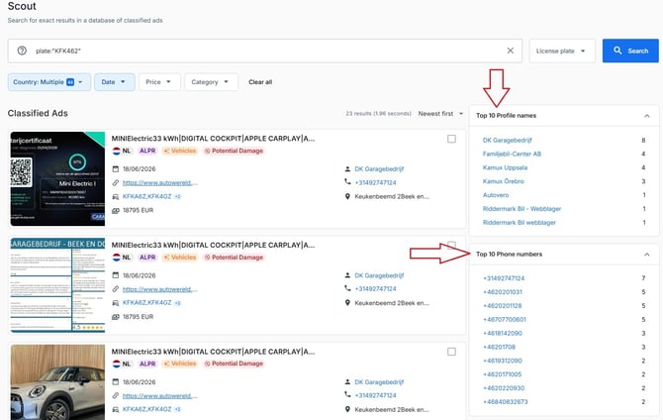This screenshot has width=663, height=420.
Task: Click phone +31492747124 in second ad
Action: [375, 289]
